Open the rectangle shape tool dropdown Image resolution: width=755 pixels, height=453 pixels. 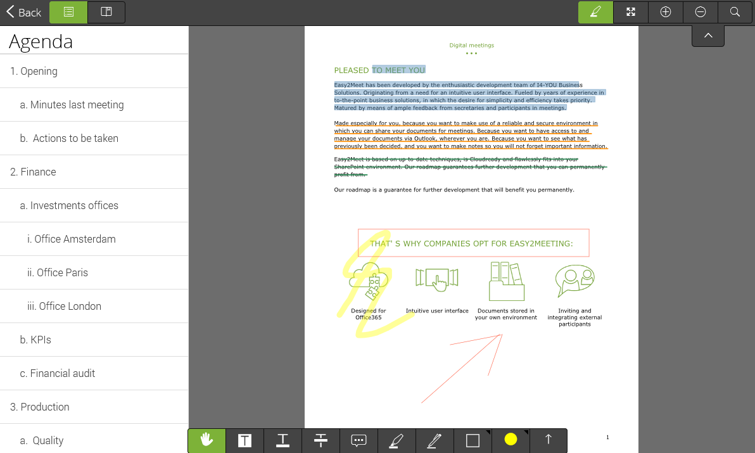click(473, 440)
